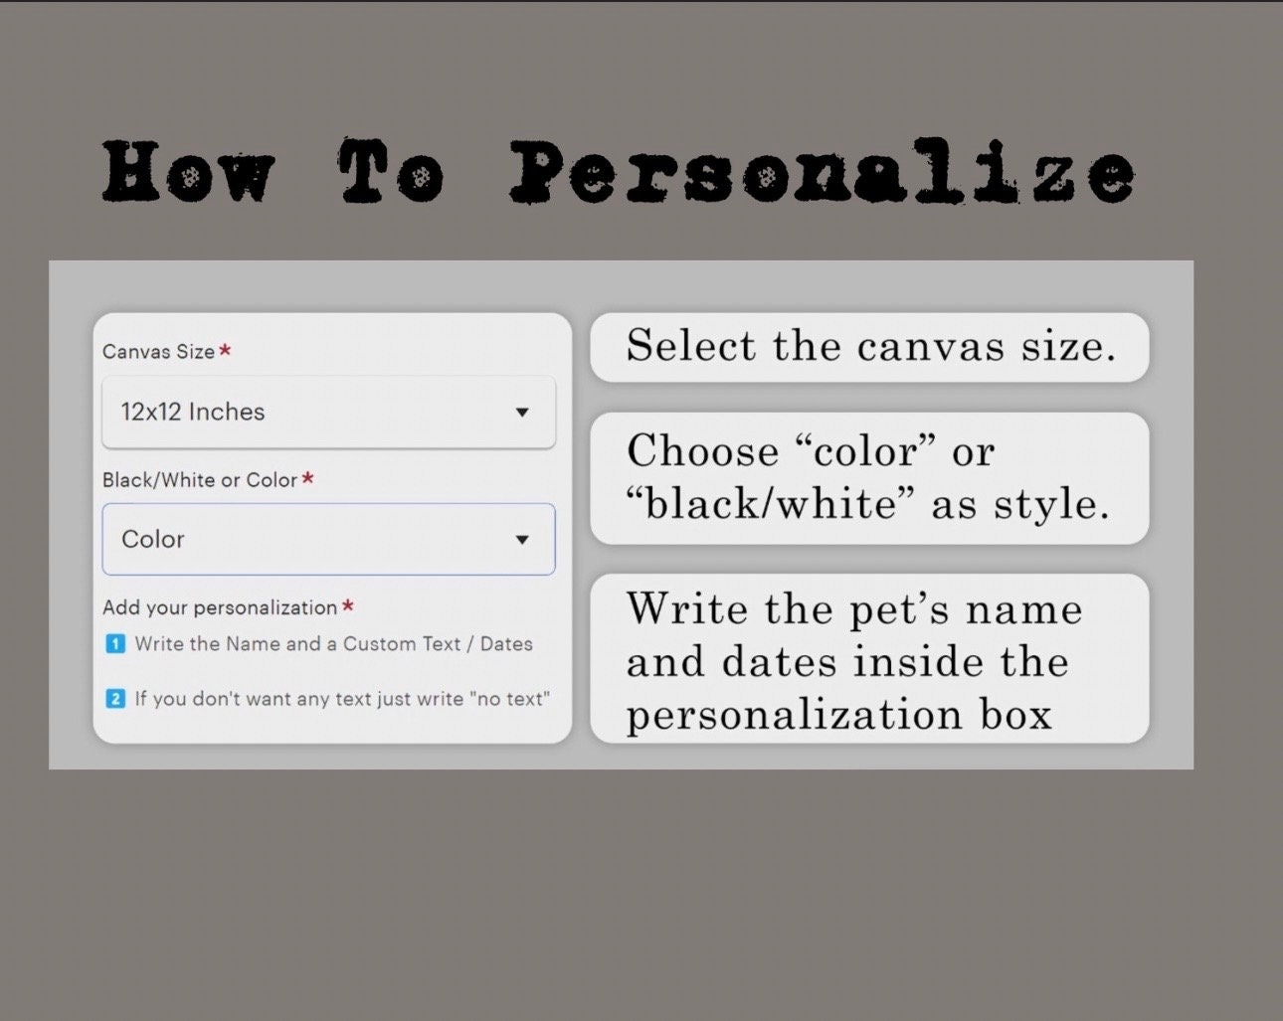This screenshot has height=1021, width=1283.
Task: Click the blue number 2 icon
Action: tap(115, 699)
